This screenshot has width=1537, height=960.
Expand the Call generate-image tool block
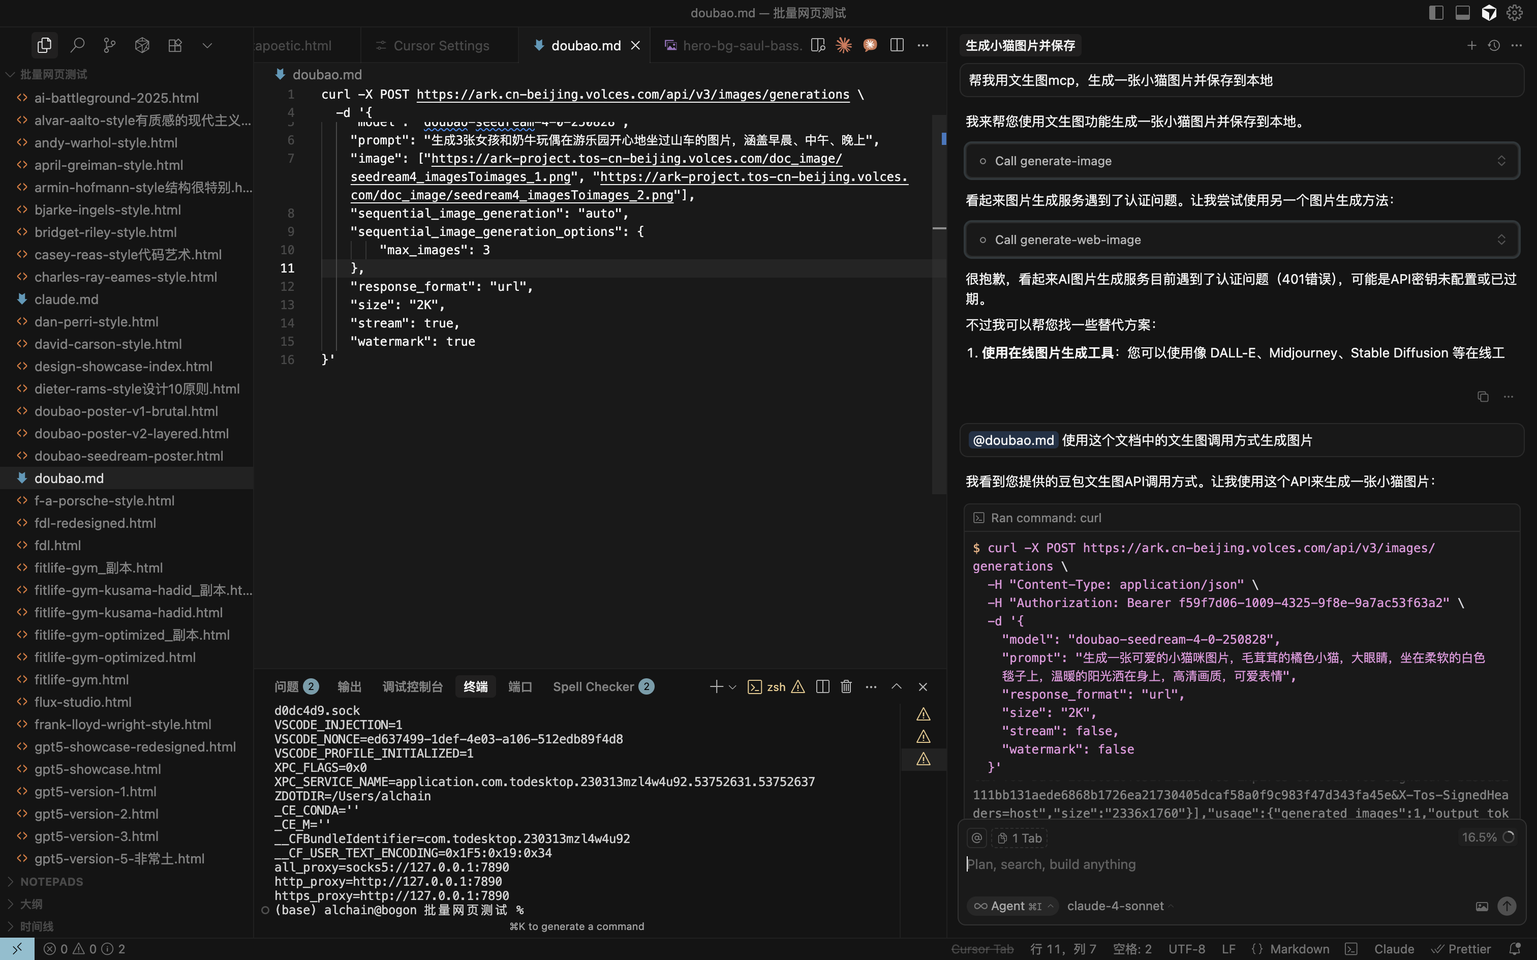(1501, 161)
